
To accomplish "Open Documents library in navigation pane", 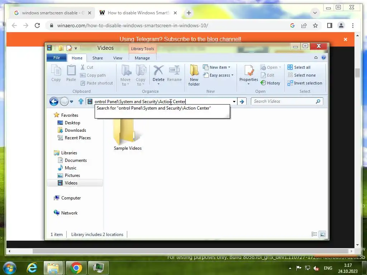I will tap(72, 160).
